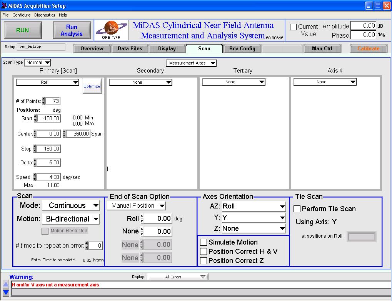The image size is (392, 301).
Task: Switch to the Overview tab
Action: [92, 49]
